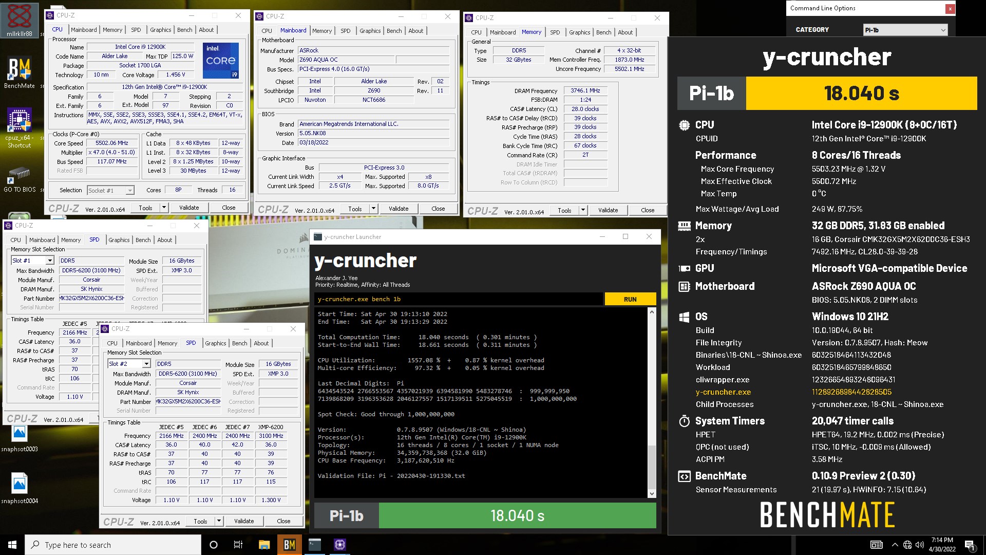
Task: Switch to CPU-Z on the taskbar
Action: click(340, 545)
